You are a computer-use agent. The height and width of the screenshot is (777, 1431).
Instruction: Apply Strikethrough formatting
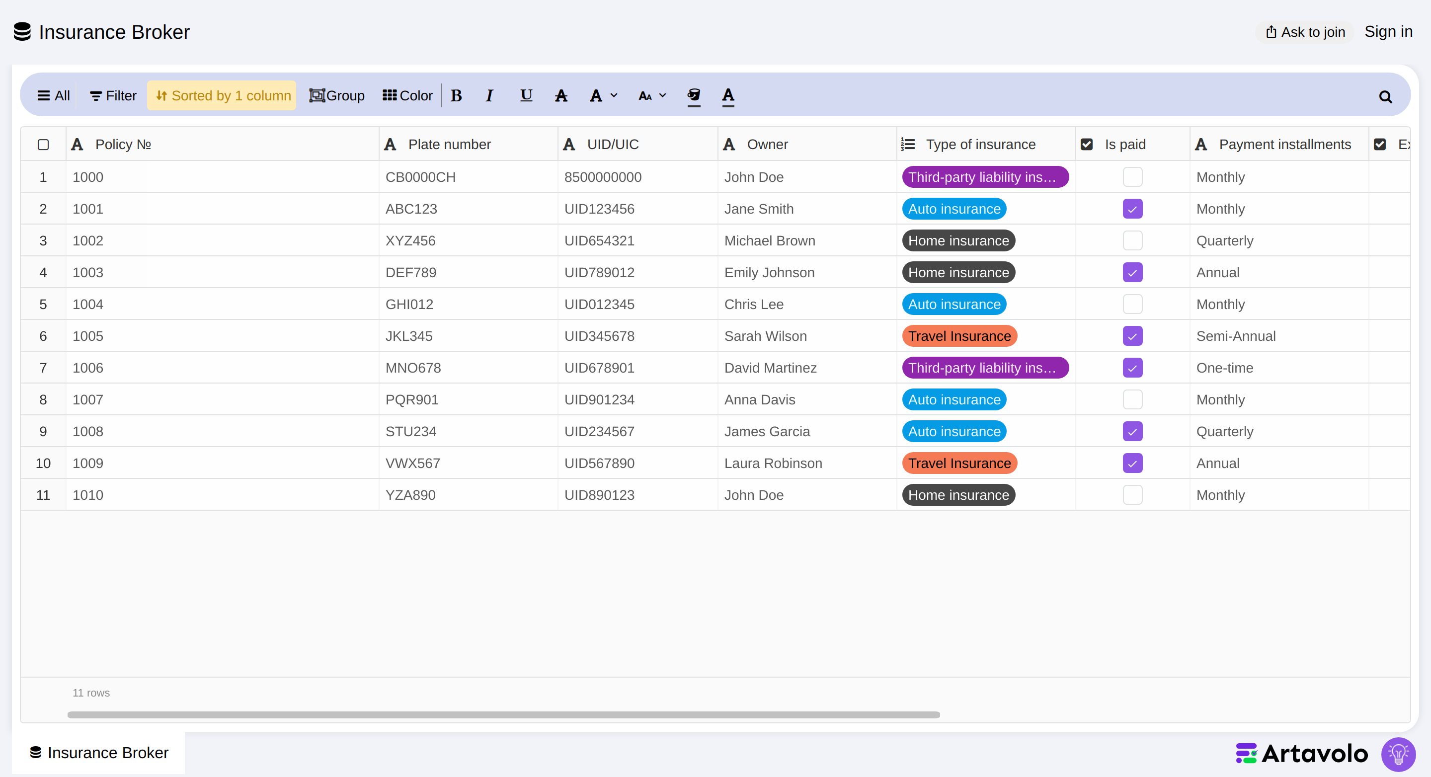561,95
